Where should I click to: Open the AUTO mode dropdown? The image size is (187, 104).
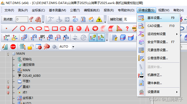73,47
